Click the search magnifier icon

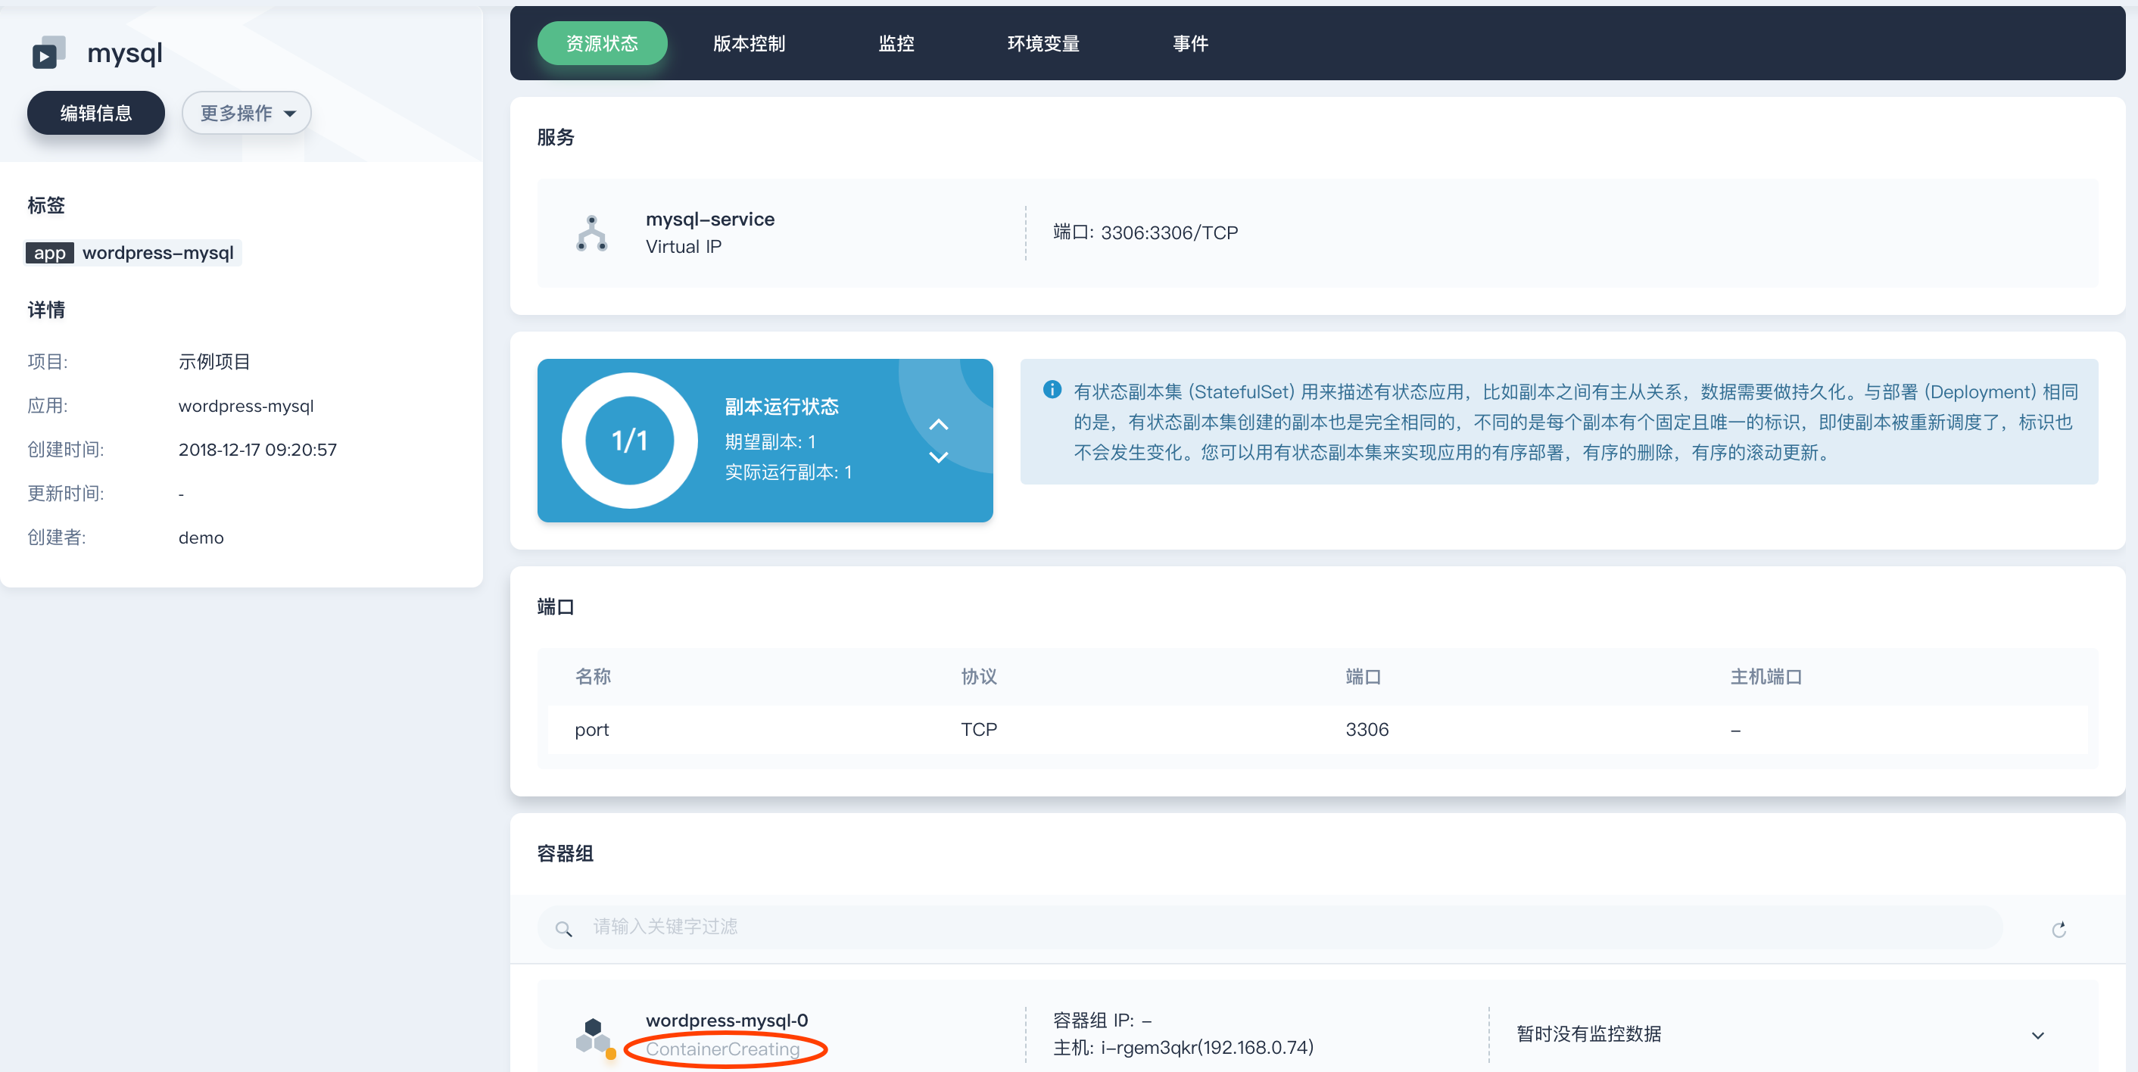[563, 928]
